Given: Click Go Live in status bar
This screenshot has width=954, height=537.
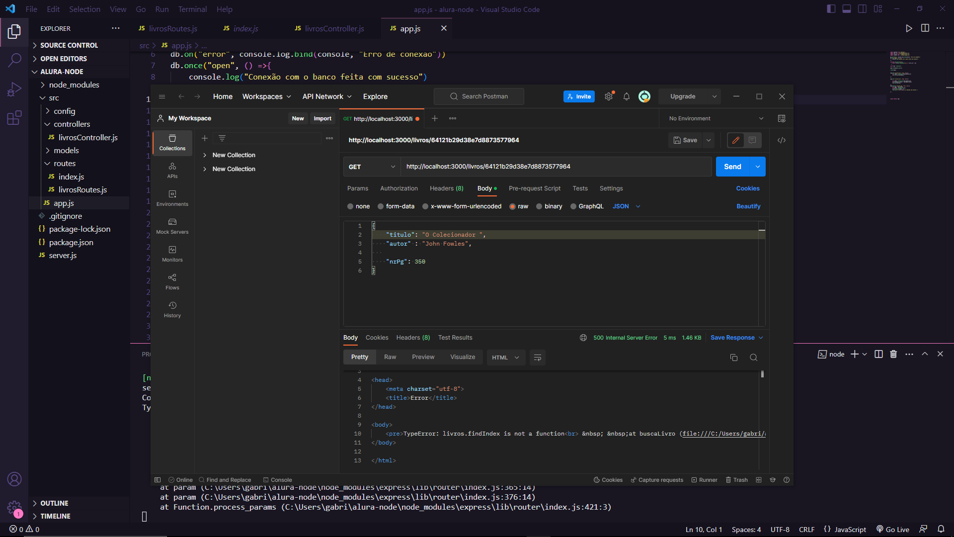Looking at the screenshot, I should click(x=893, y=530).
